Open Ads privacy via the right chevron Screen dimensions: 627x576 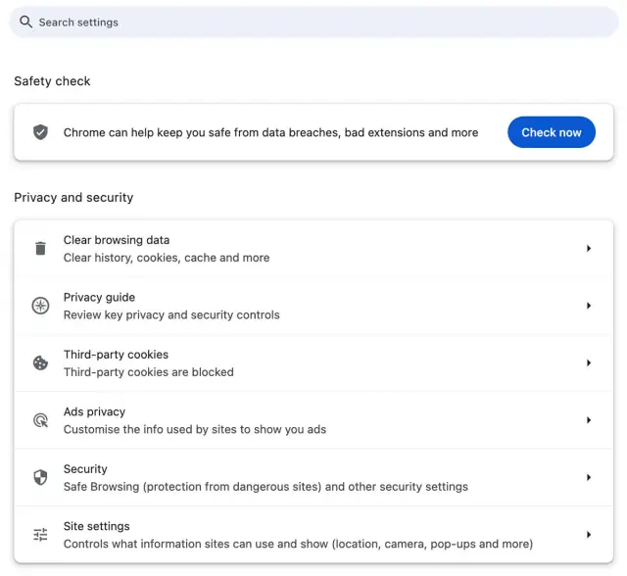pos(589,420)
